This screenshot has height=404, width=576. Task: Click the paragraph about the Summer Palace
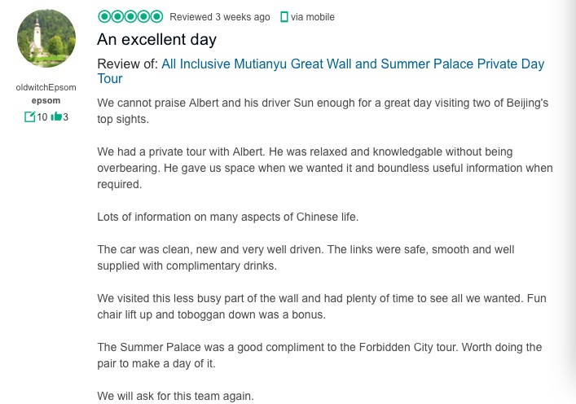point(319,355)
